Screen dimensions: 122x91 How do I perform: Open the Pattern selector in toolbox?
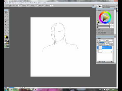point(6,43)
